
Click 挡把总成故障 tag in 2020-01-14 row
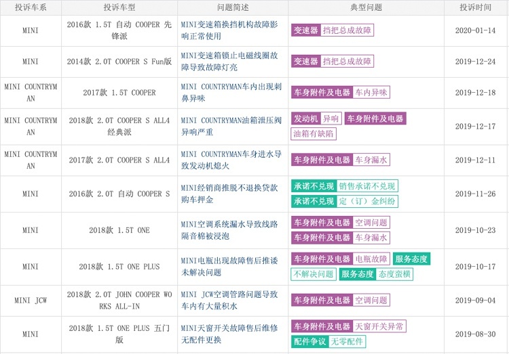[347, 30]
